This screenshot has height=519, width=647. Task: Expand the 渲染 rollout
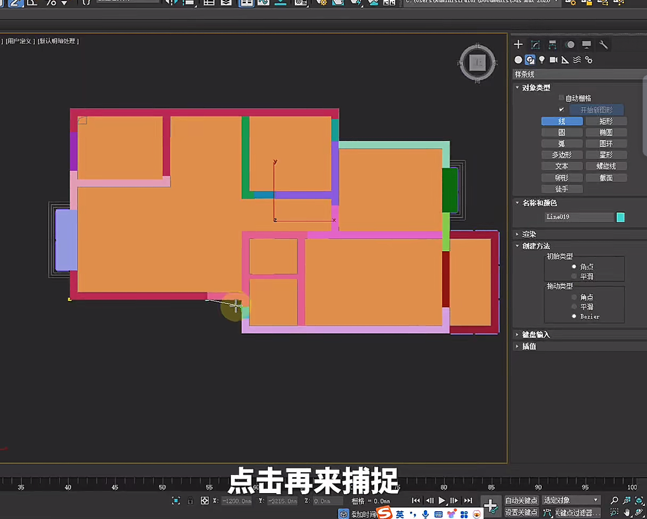click(x=529, y=234)
